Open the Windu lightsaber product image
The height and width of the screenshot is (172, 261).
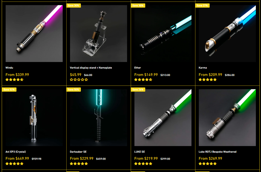point(34,34)
